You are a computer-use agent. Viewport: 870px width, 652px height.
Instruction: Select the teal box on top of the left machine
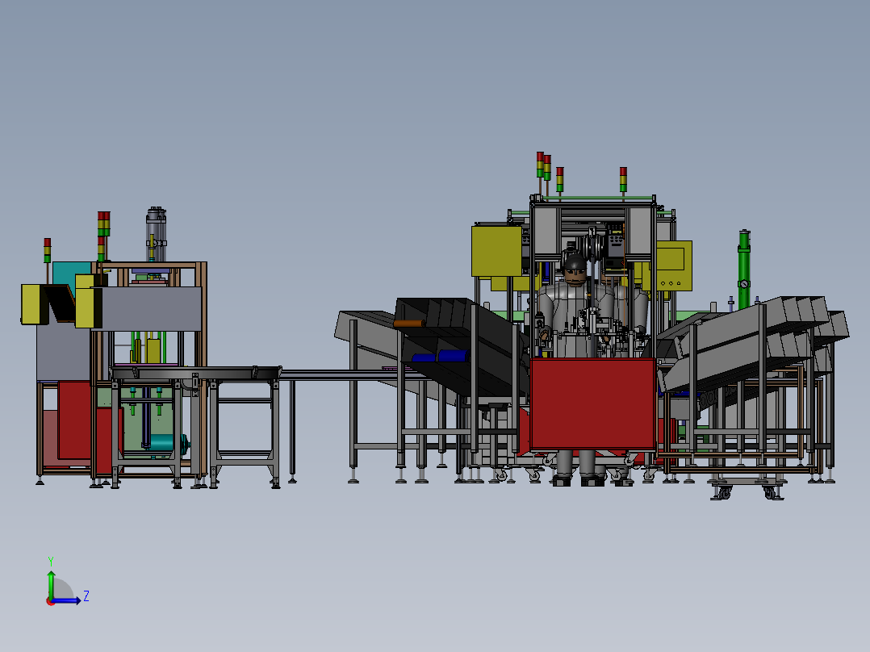coord(72,273)
